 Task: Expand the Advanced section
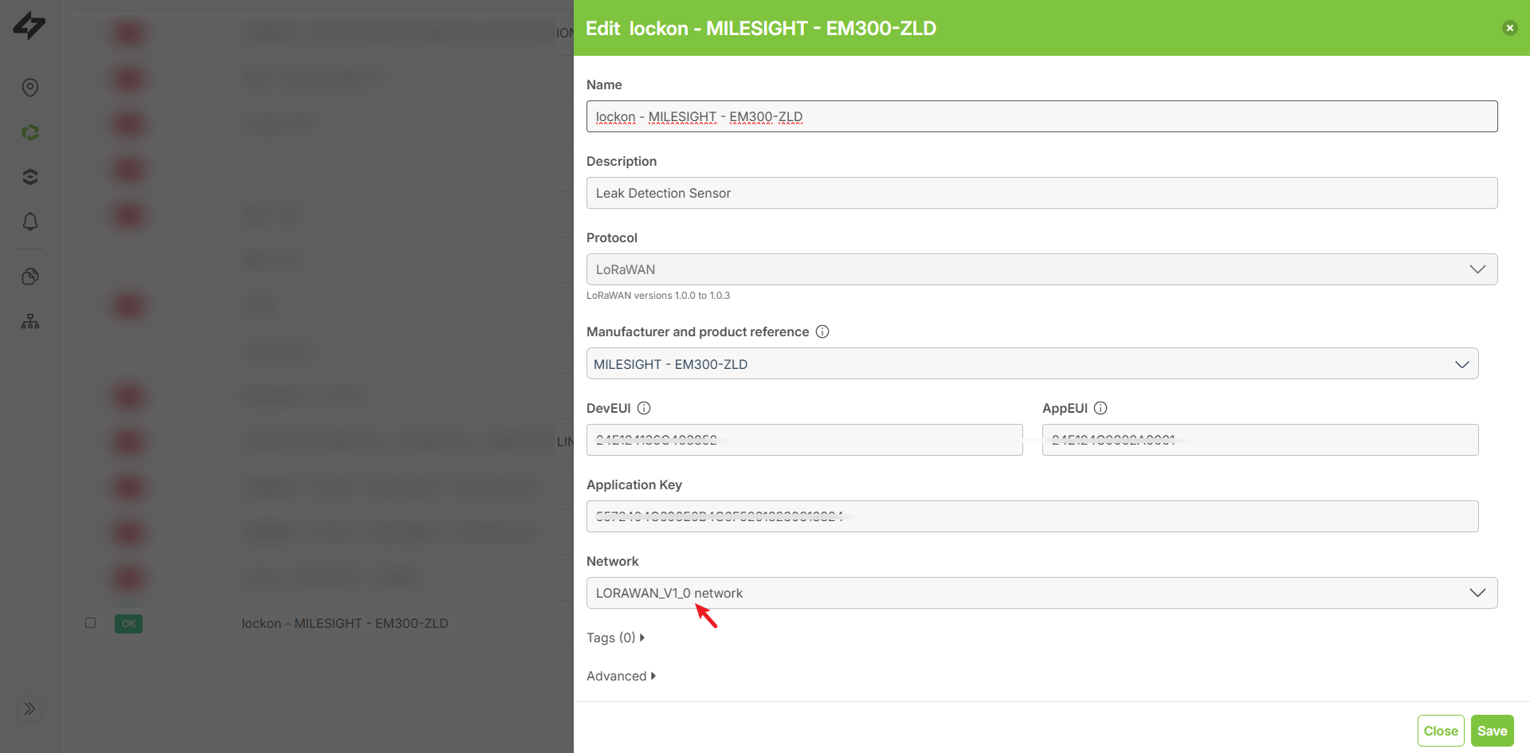point(621,676)
